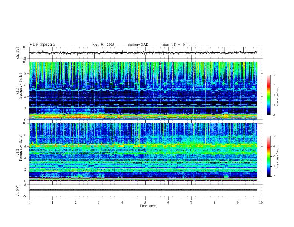Click inside the ch.1 spectrogram panel
Viewport: 294px width, 227px height.
[143, 91]
